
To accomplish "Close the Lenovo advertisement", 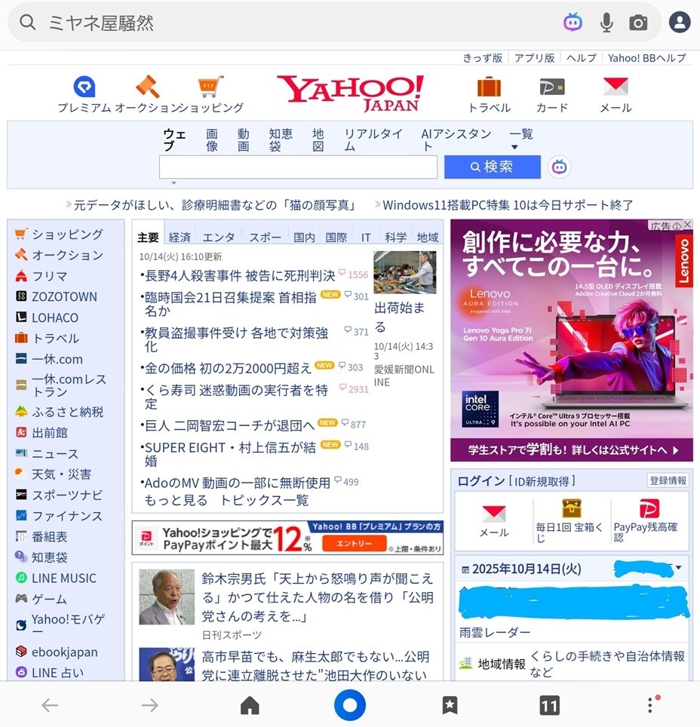I will [x=687, y=225].
